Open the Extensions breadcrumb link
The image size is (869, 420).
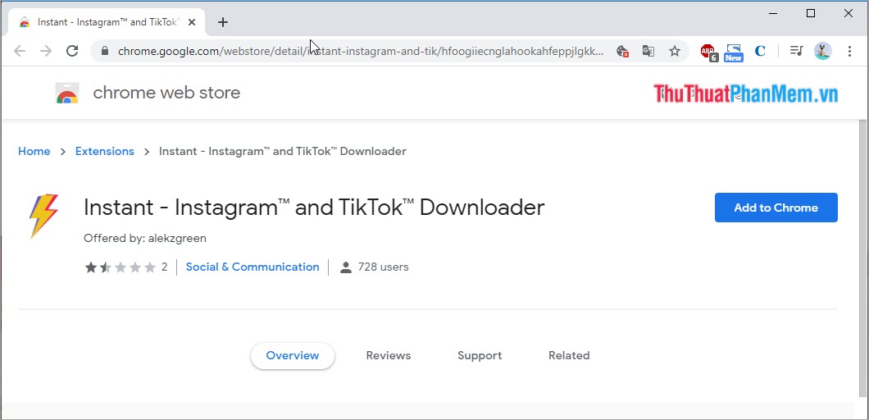pos(105,152)
